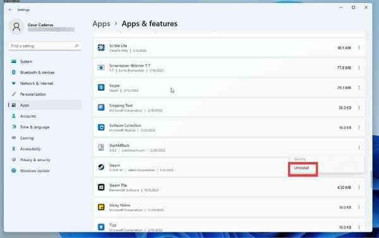Open Bluetooth & devices in the sidebar
The image size is (379, 238).
tap(45, 72)
